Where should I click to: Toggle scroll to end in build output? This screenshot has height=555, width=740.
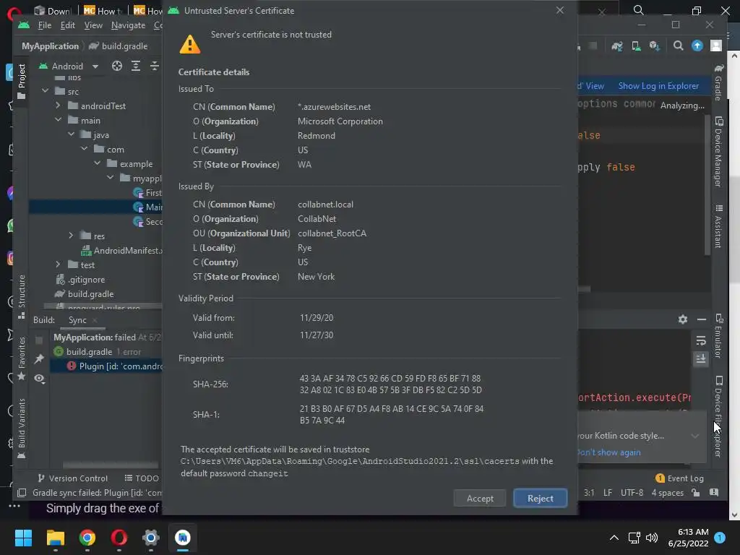click(x=701, y=359)
